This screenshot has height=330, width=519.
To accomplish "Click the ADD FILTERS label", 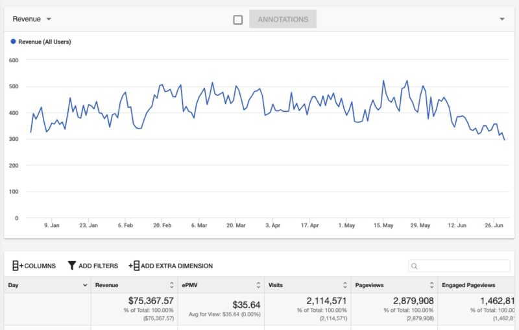I will (x=99, y=266).
